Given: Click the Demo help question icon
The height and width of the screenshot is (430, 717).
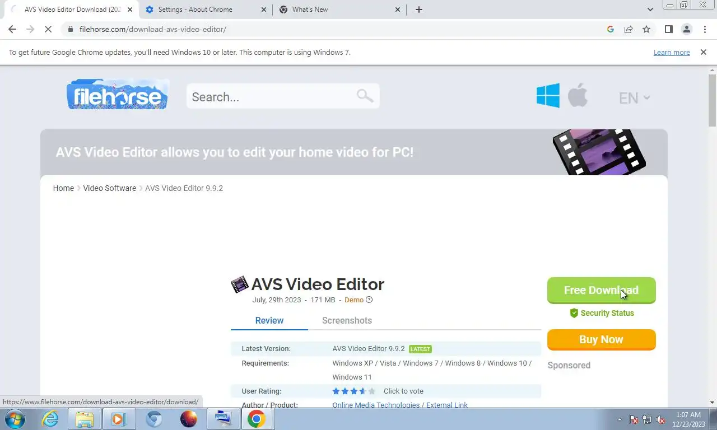Looking at the screenshot, I should [x=369, y=300].
